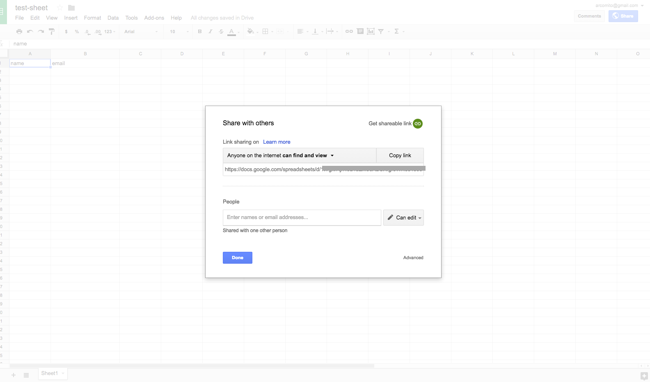Screen dimensions: 650x382
Task: Open the Edit menu
Action: [35, 18]
